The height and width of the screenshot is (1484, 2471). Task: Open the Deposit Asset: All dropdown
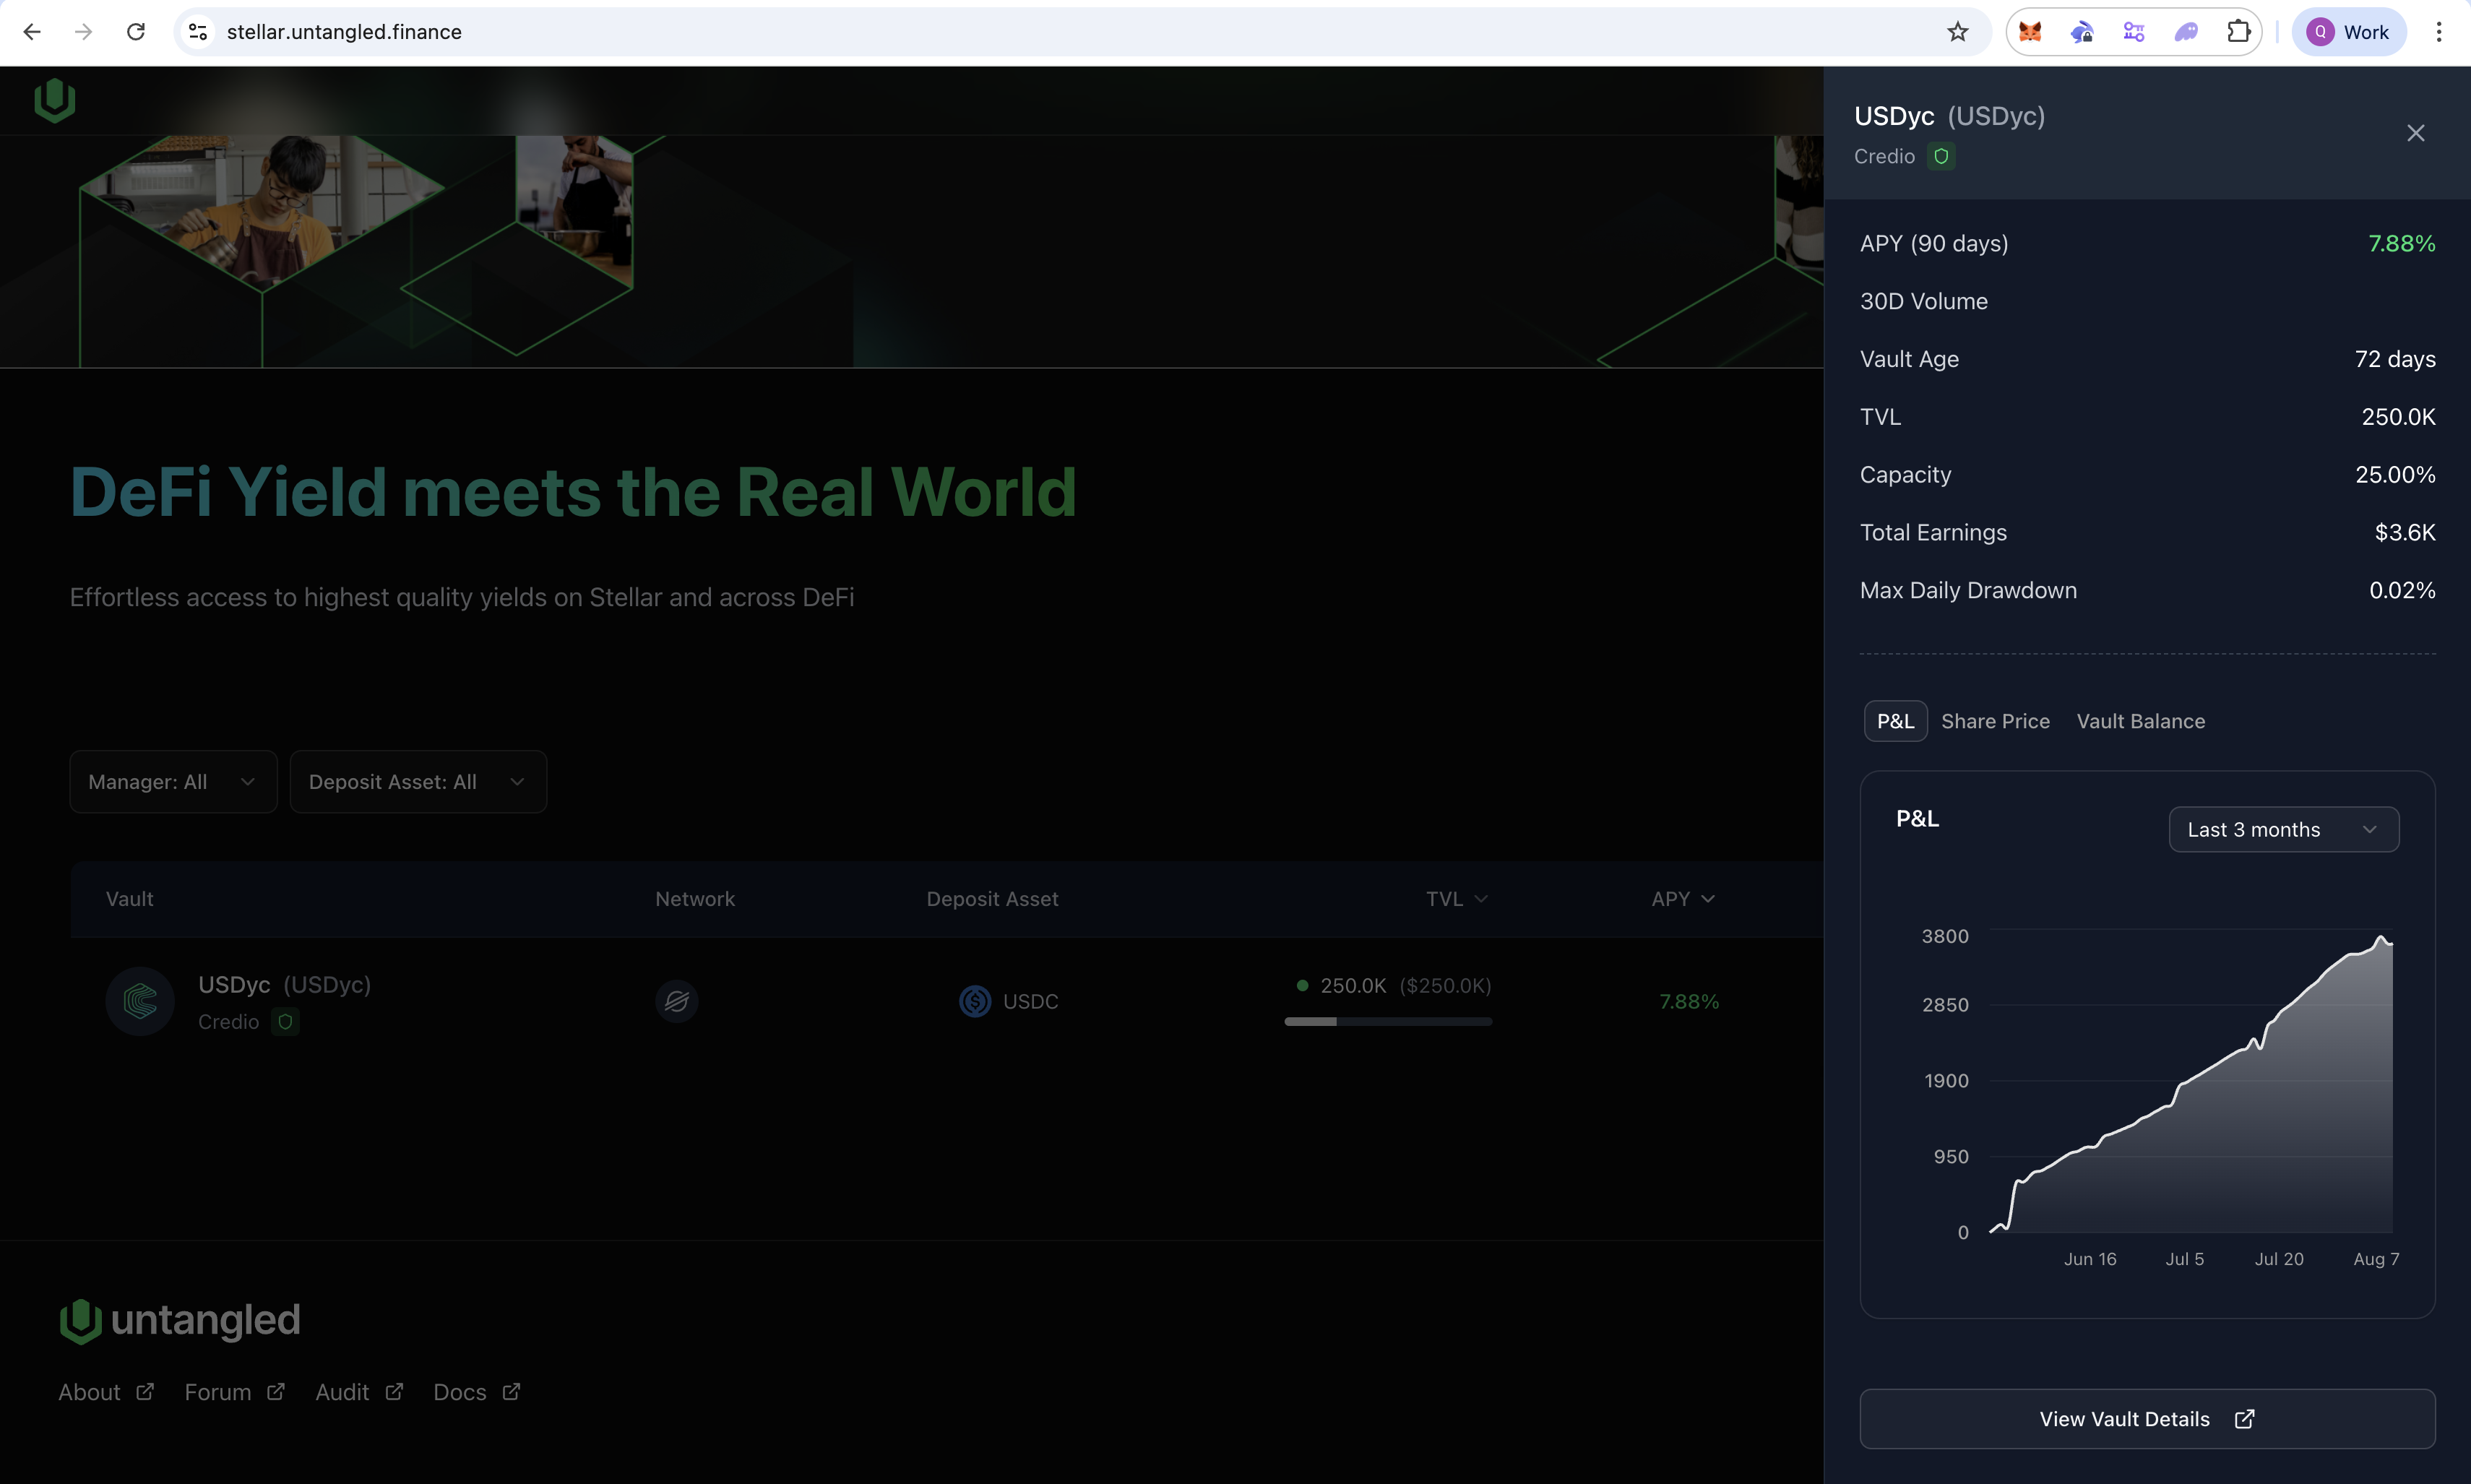click(x=418, y=782)
